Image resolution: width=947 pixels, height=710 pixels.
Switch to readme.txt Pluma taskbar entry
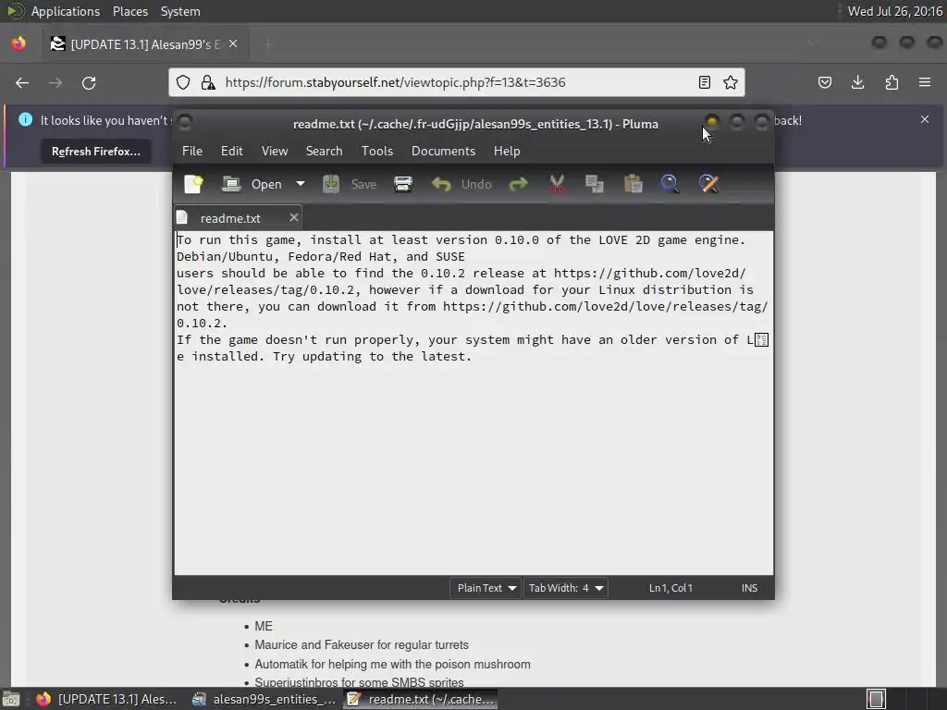pos(421,699)
